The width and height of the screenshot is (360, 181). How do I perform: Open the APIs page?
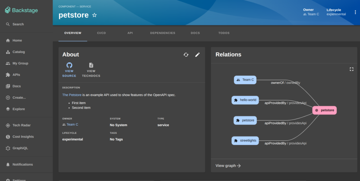(26, 75)
